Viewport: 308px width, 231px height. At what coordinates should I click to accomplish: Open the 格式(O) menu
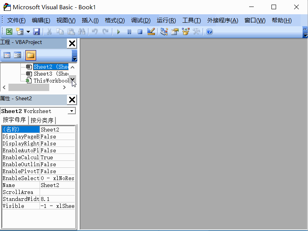tap(115, 20)
